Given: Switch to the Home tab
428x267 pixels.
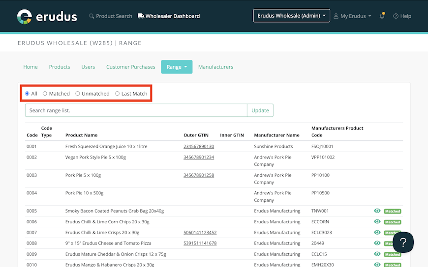Looking at the screenshot, I should [x=31, y=67].
